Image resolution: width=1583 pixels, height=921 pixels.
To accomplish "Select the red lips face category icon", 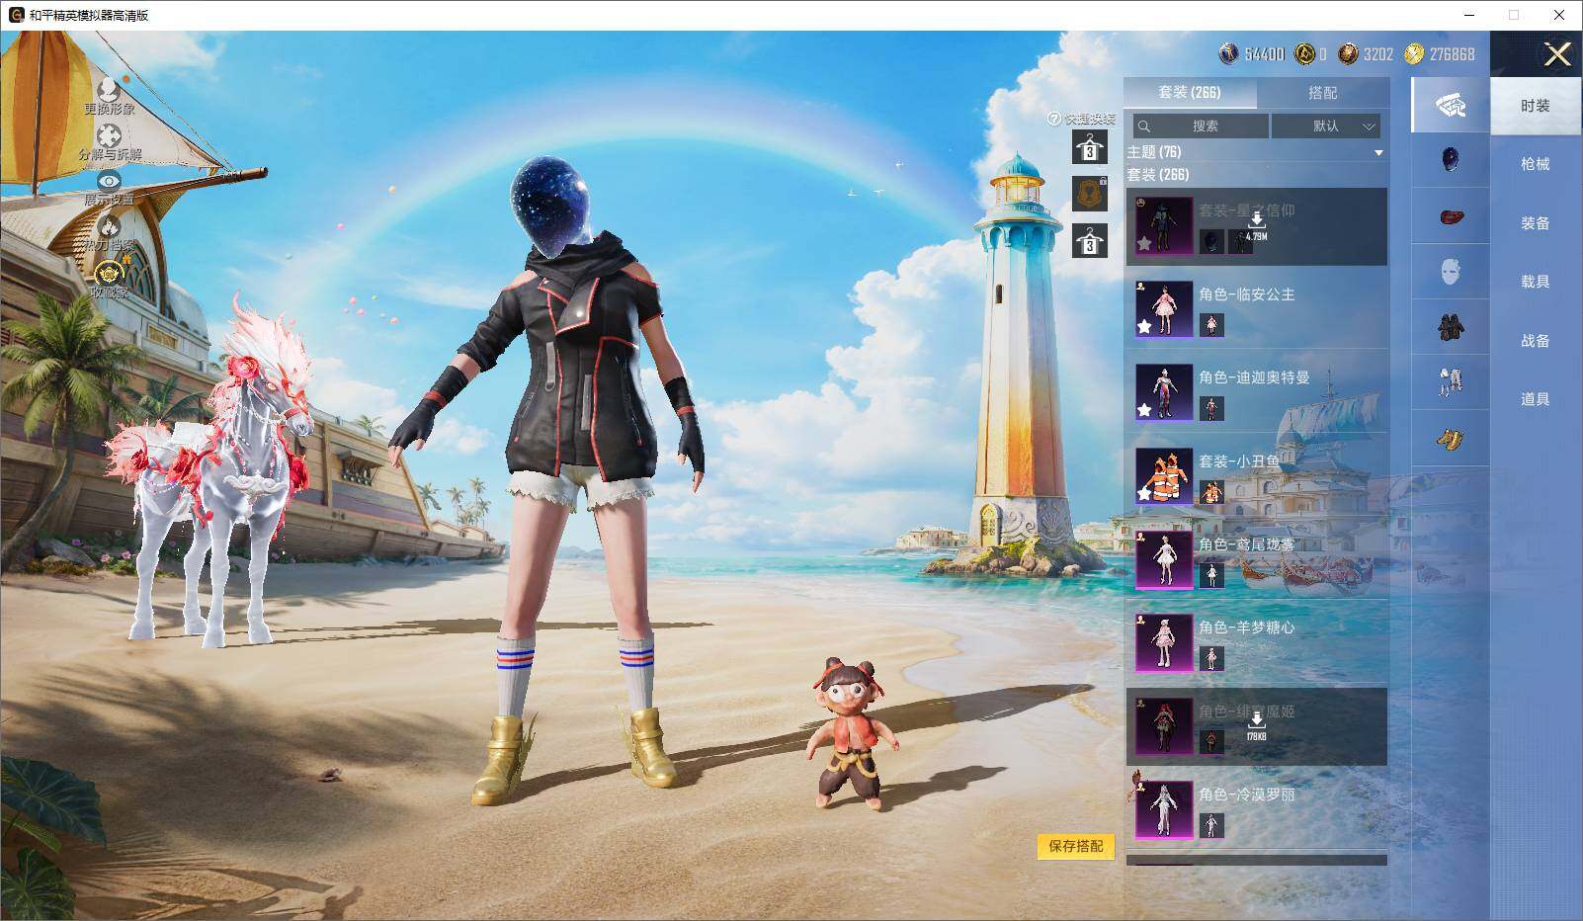I will pyautogui.click(x=1450, y=216).
